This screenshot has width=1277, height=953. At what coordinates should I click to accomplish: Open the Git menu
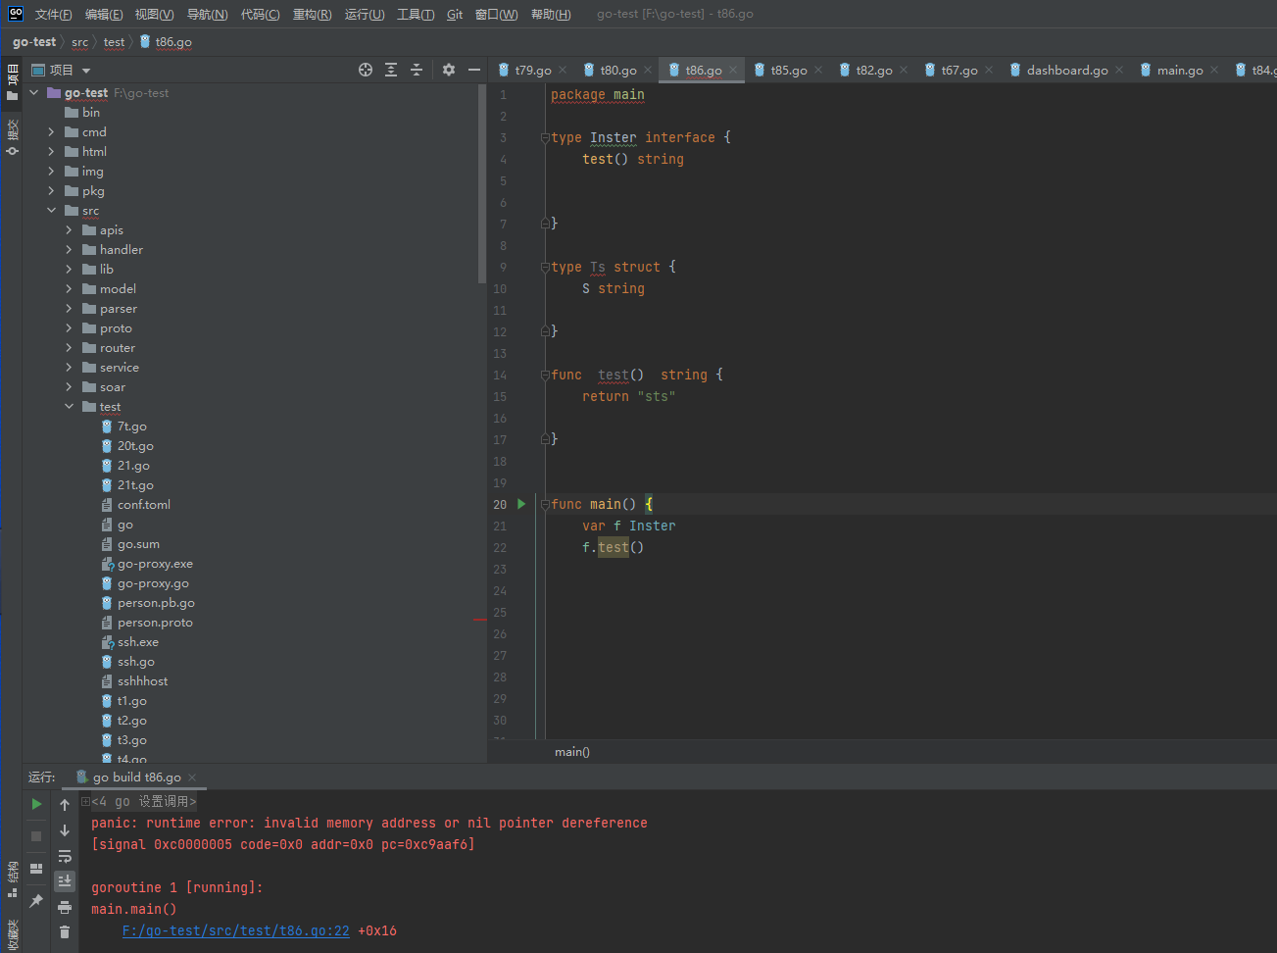point(455,14)
